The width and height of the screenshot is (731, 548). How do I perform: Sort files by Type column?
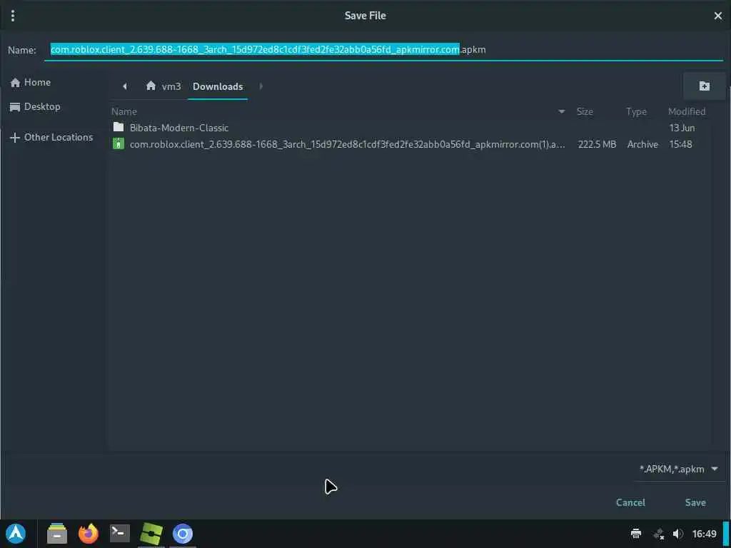pos(636,111)
